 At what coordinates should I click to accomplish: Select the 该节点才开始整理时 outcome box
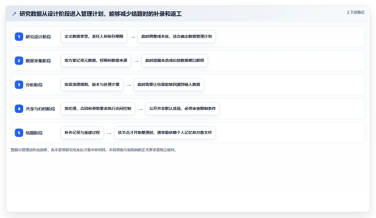click(x=165, y=132)
